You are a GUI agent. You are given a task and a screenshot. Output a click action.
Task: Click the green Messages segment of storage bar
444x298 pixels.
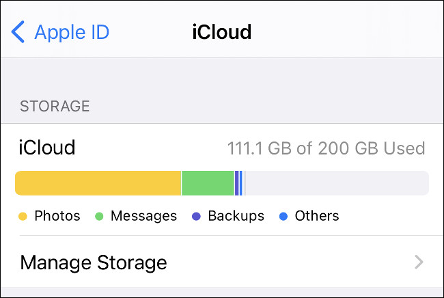click(208, 183)
